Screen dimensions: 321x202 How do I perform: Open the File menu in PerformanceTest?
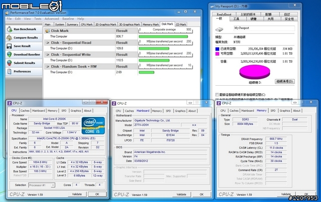(x=9, y=19)
